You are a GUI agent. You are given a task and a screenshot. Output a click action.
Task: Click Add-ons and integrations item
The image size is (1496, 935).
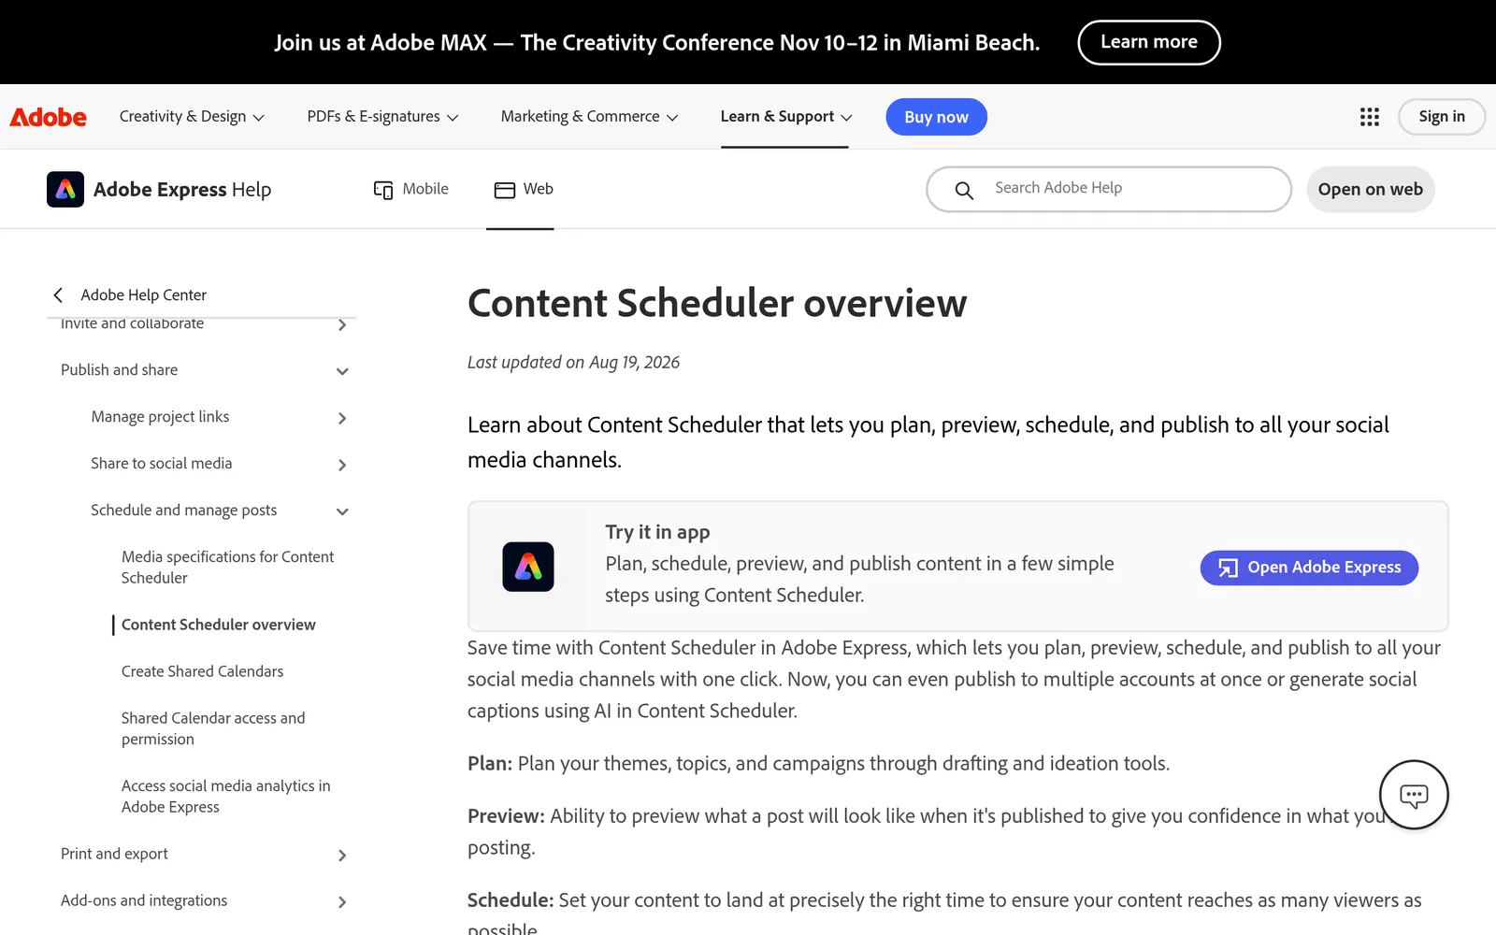coord(144,900)
